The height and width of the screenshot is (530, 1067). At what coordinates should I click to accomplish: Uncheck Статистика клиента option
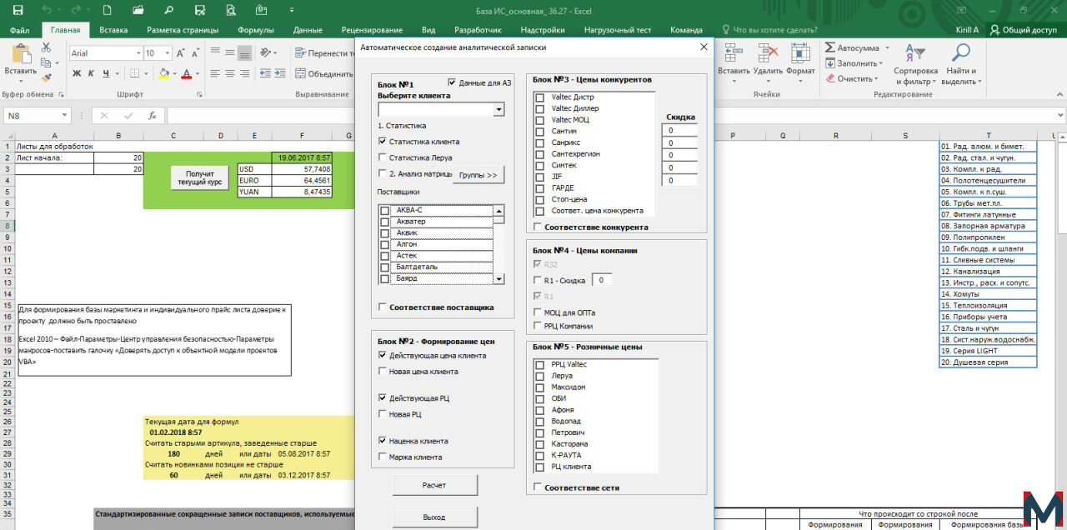pyautogui.click(x=383, y=142)
